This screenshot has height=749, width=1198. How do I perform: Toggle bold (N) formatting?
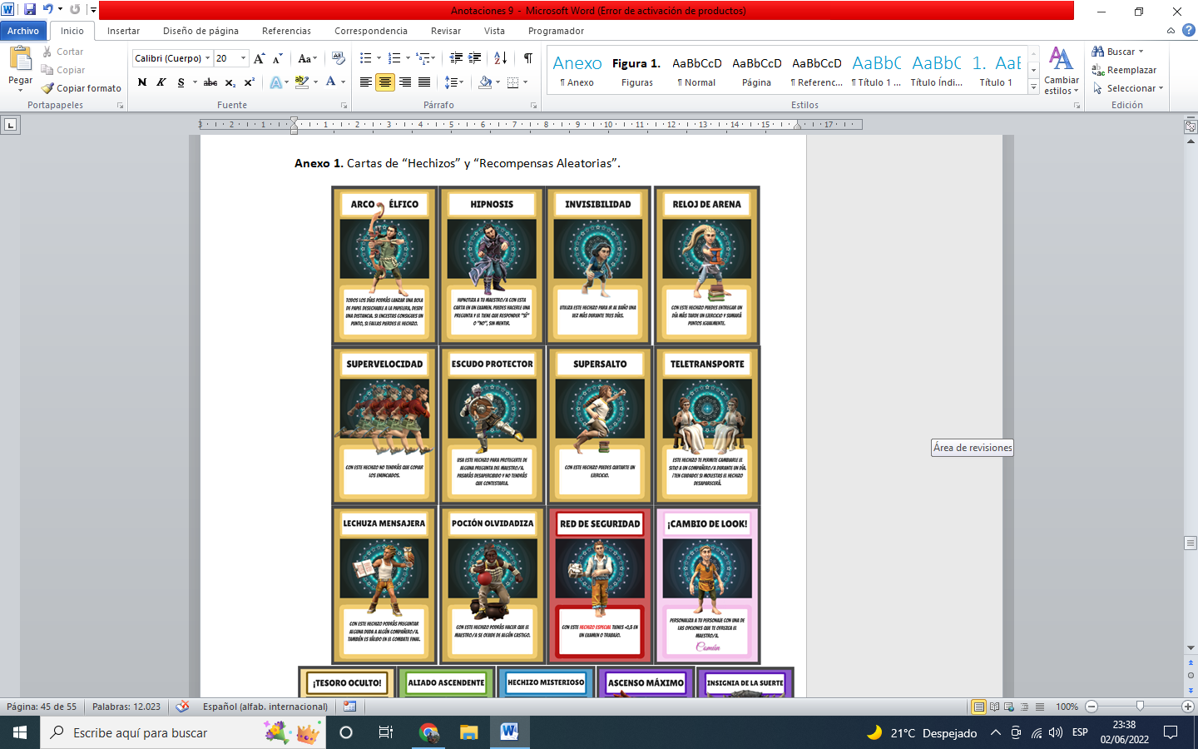click(142, 82)
